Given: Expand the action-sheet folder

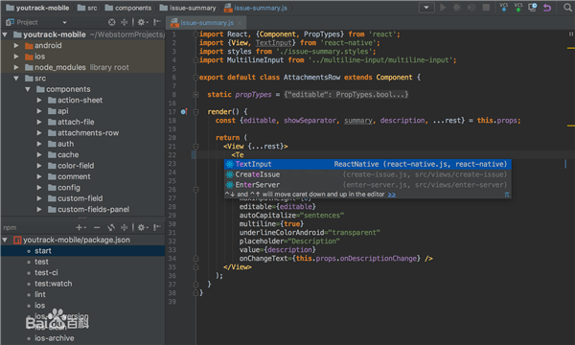Looking at the screenshot, I should tap(39, 100).
